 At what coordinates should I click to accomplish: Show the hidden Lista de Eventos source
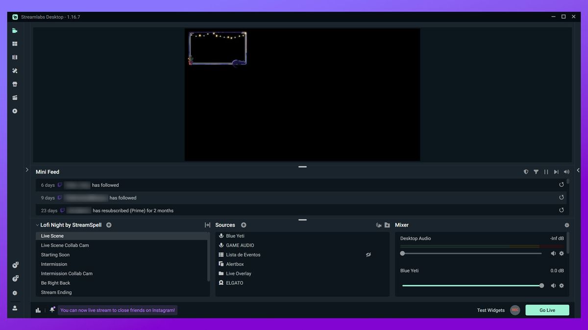(368, 255)
